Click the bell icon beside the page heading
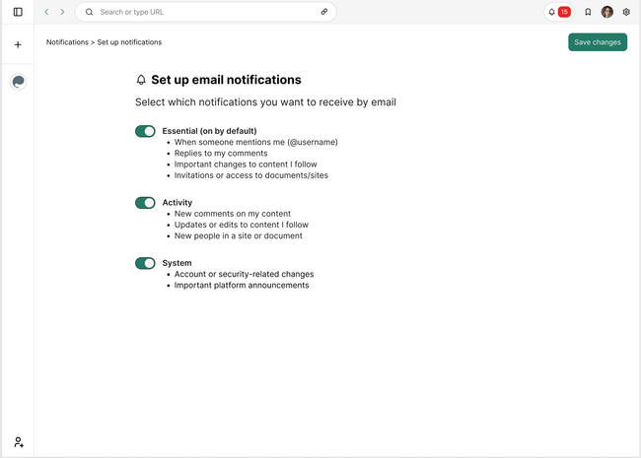 click(141, 80)
